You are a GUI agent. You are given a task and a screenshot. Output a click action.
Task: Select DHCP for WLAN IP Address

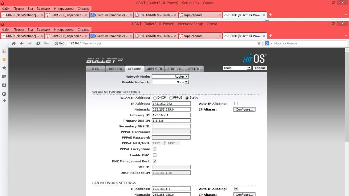[155, 98]
